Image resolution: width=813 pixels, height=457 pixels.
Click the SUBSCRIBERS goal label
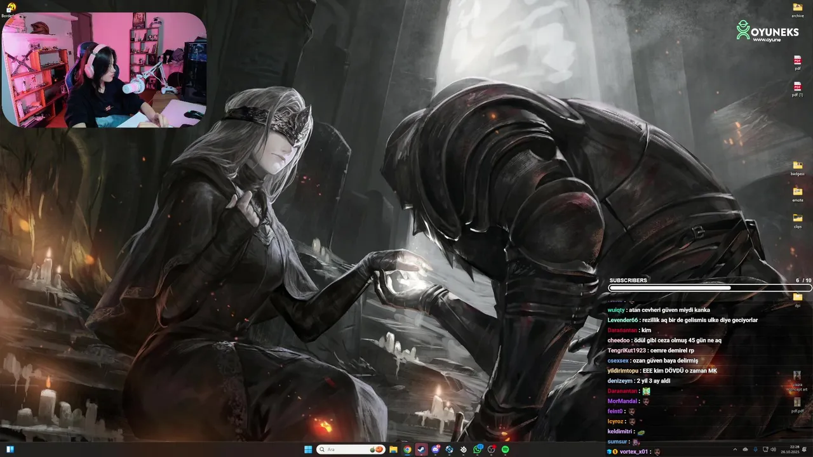pos(628,280)
